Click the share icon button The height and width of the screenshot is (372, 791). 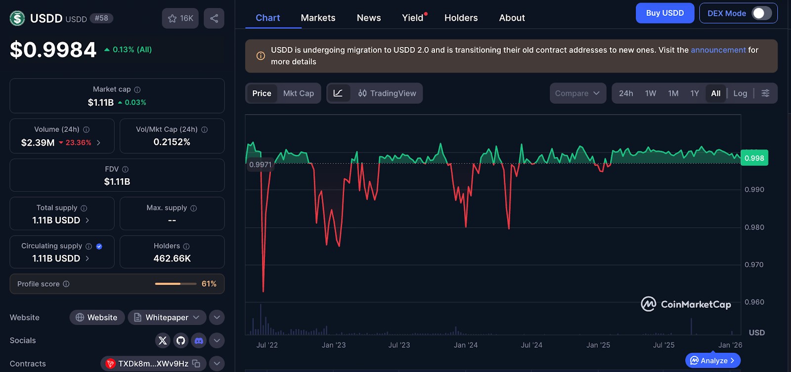(x=214, y=18)
